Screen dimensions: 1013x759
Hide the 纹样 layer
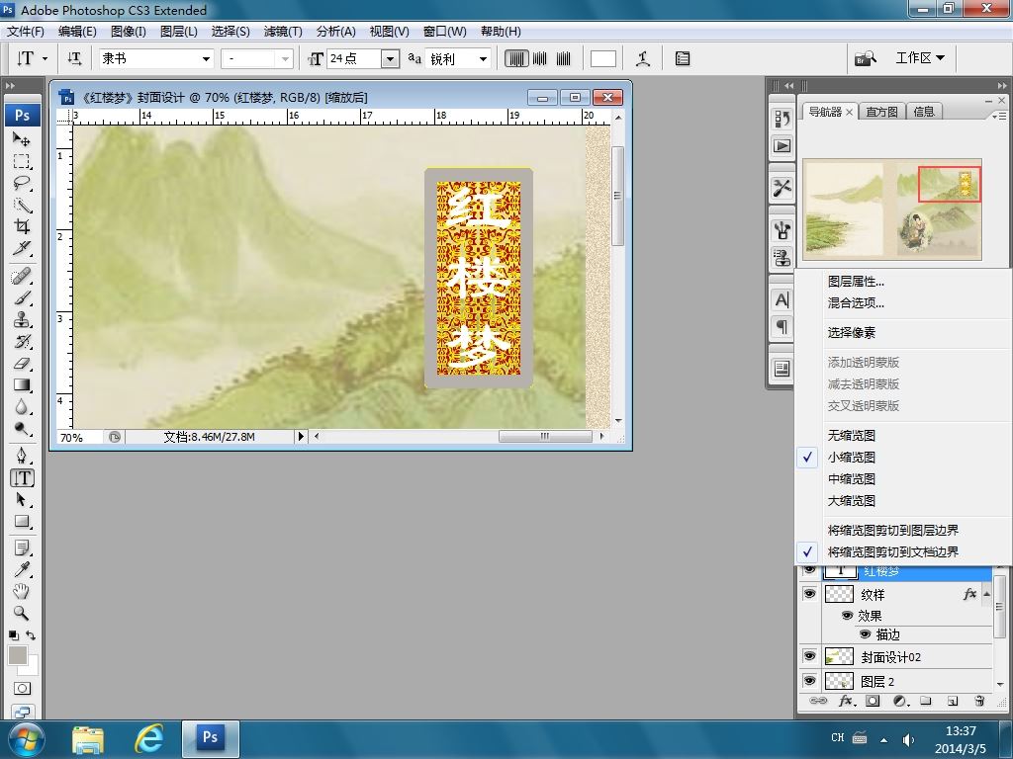coord(809,593)
